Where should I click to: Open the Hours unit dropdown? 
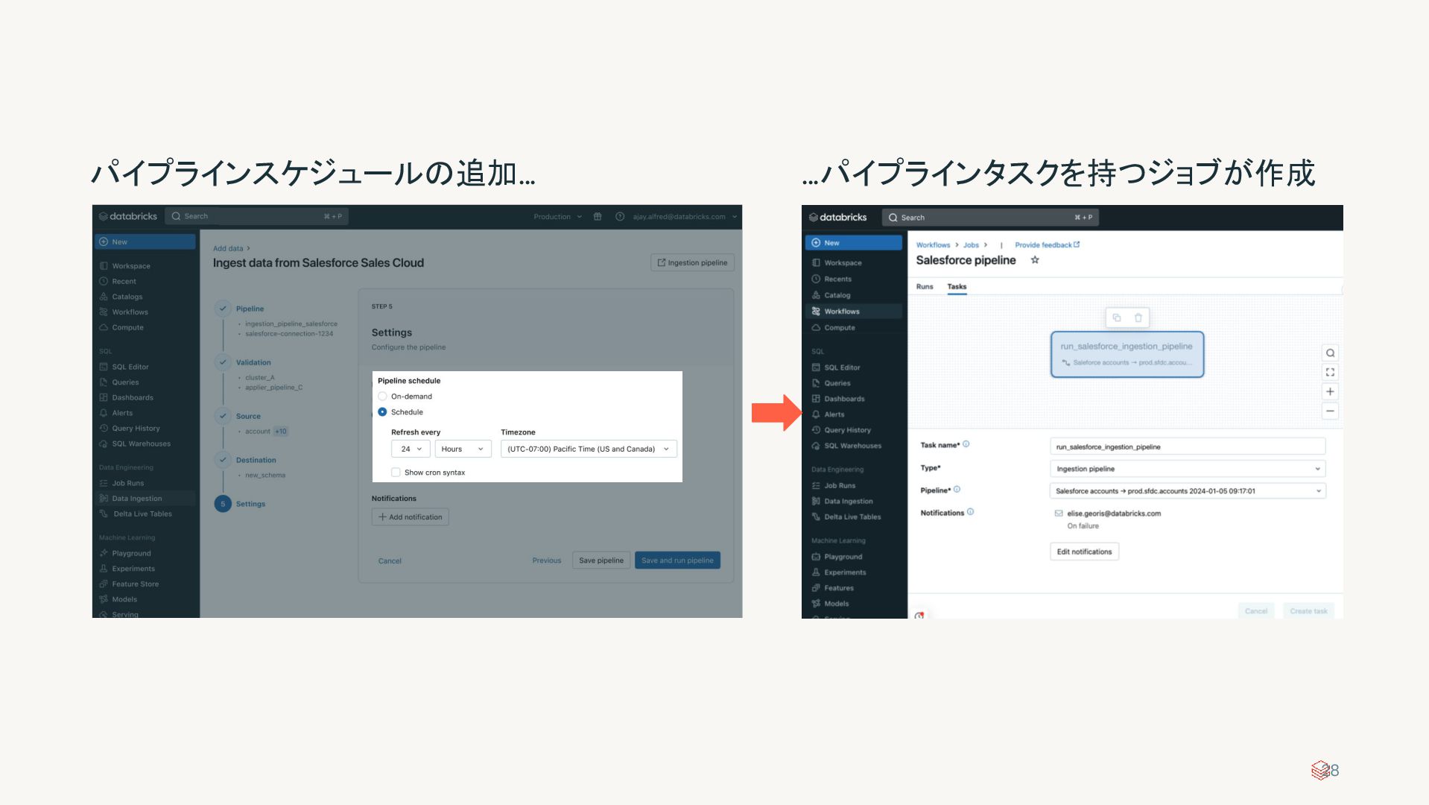pos(463,449)
